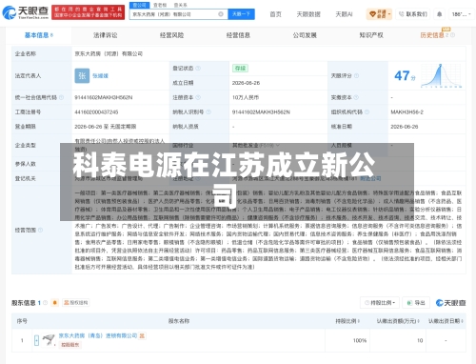The image size is (476, 364).
Task: Open the 股权结构 button
Action: coord(76,303)
